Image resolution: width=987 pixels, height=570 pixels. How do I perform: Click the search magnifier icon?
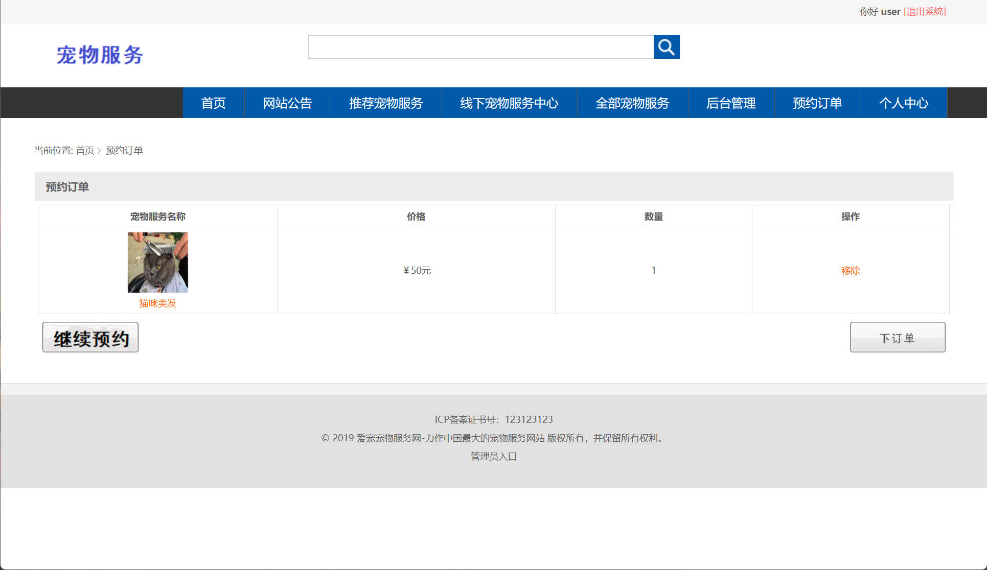[x=667, y=47]
